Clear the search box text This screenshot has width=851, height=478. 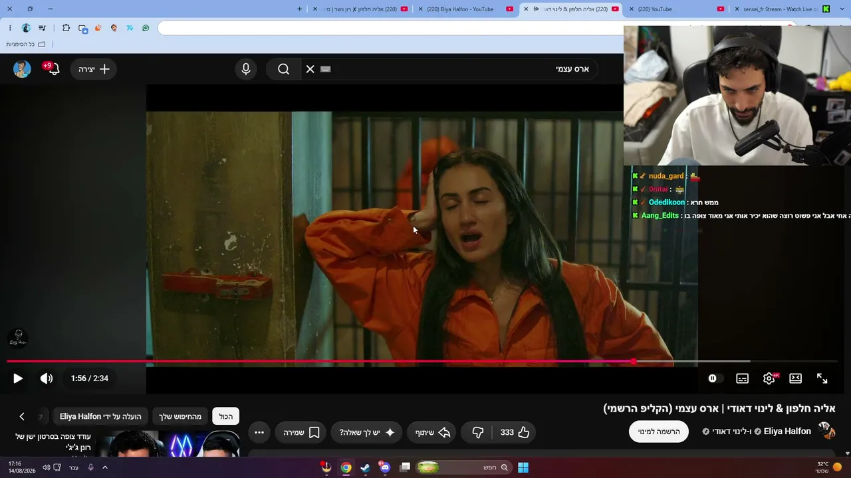[310, 69]
